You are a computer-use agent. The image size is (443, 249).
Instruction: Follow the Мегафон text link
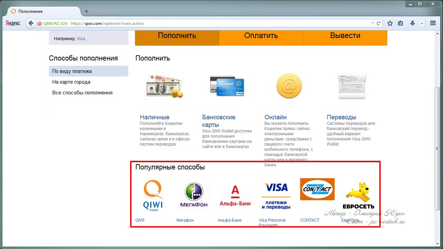click(x=185, y=220)
